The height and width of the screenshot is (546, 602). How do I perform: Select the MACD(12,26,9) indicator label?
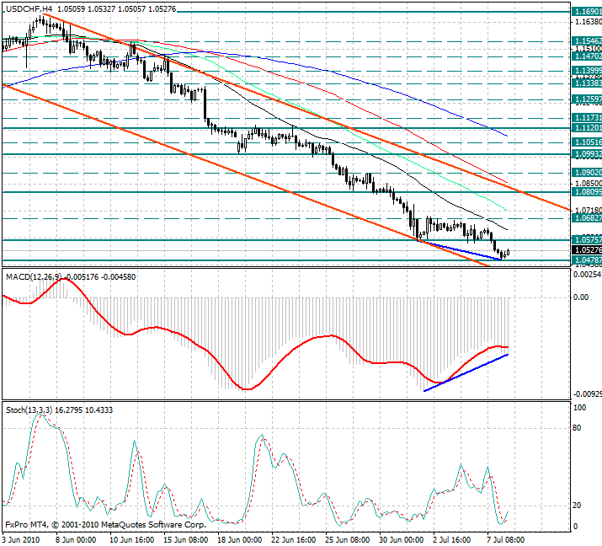click(34, 276)
